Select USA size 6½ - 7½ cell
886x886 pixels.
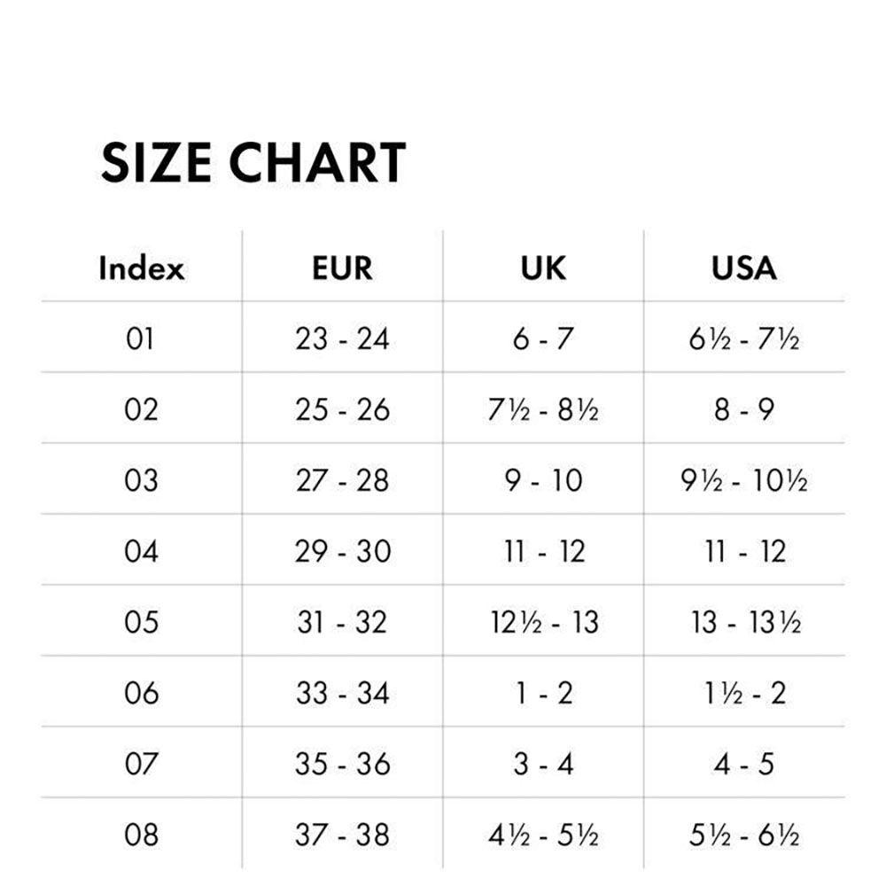[744, 338]
